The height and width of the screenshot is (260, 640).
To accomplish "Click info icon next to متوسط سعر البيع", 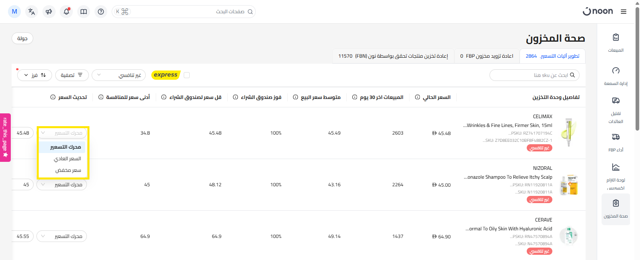I will tap(295, 97).
